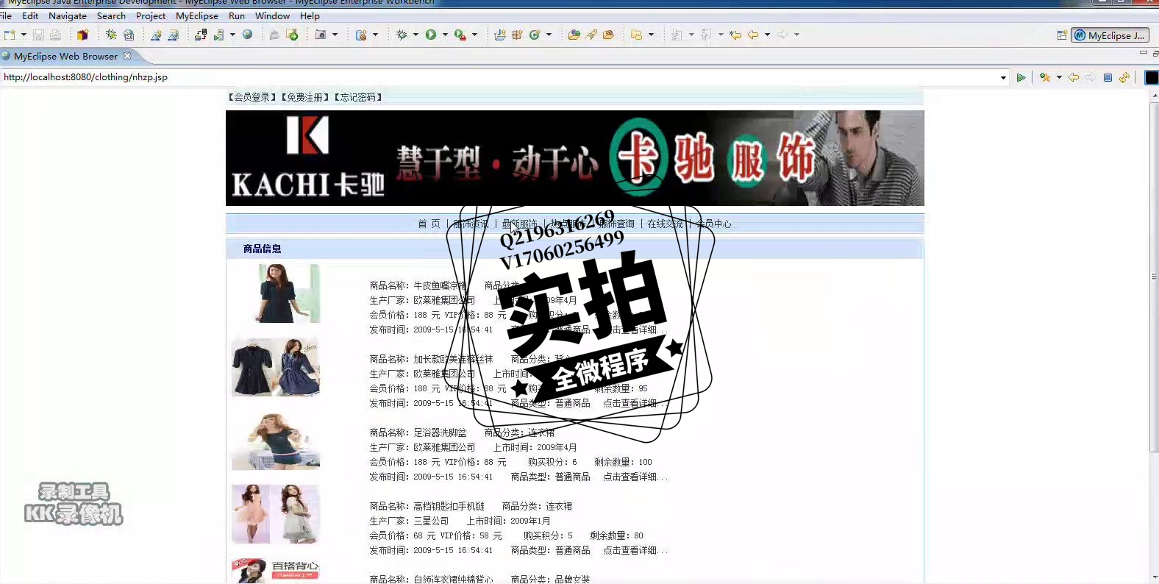Click the Open Type folder icon

click(574, 35)
